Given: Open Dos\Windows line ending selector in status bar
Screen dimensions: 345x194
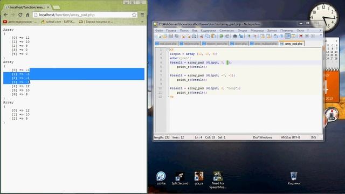Looking at the screenshot, I should pos(263,137).
